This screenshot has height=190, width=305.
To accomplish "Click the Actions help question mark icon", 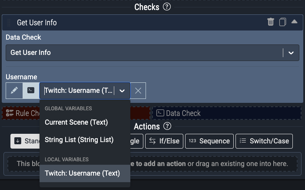I will (x=167, y=126).
